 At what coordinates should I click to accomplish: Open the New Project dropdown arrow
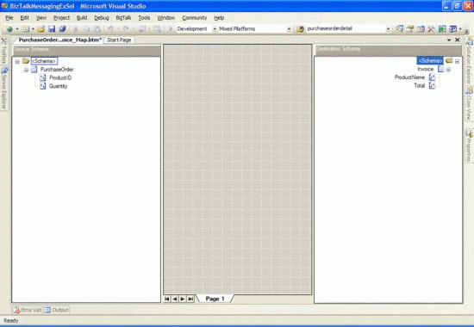[x=17, y=29]
